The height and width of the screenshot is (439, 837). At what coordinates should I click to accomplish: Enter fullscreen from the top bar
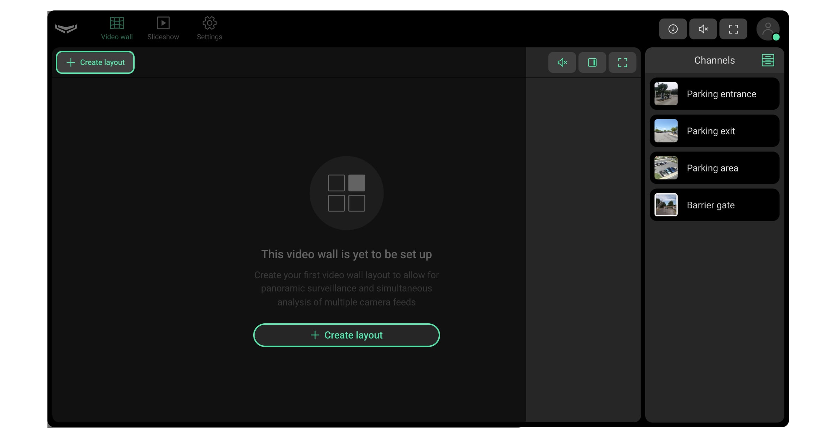point(733,29)
